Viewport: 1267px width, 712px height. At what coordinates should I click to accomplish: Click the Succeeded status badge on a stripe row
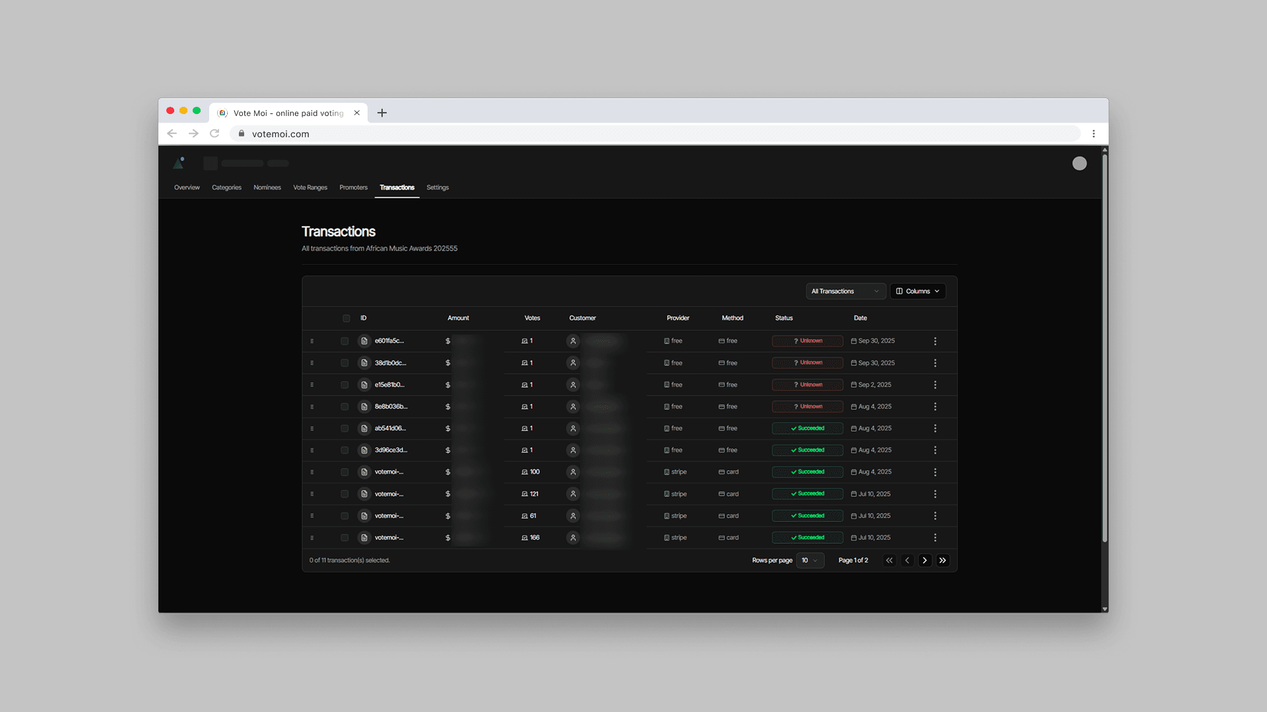[807, 472]
